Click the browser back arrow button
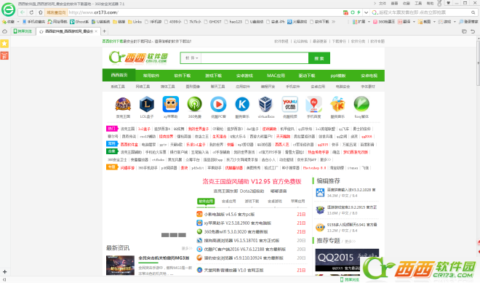The height and width of the screenshot is (283, 480). [23, 12]
